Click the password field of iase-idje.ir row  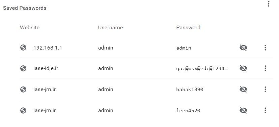pyautogui.click(x=202, y=68)
